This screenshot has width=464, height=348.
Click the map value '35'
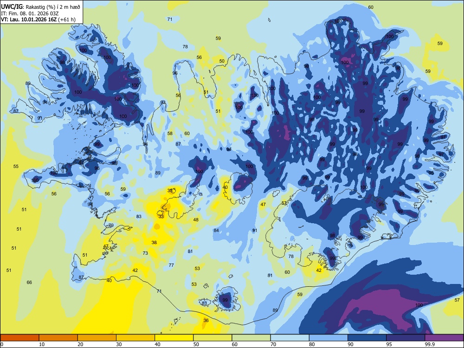pos(170,191)
